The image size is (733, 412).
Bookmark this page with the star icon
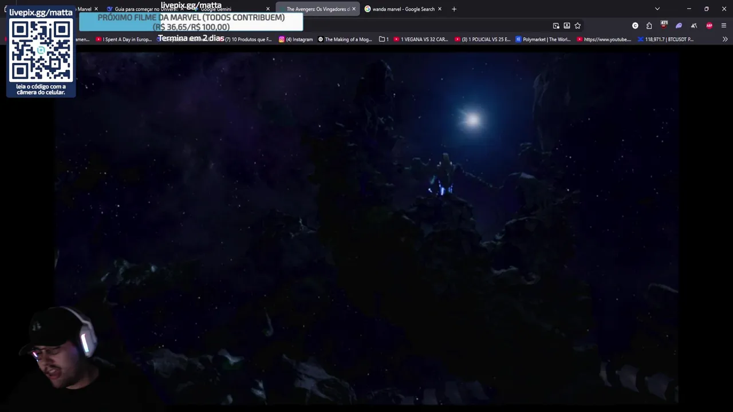pos(577,26)
